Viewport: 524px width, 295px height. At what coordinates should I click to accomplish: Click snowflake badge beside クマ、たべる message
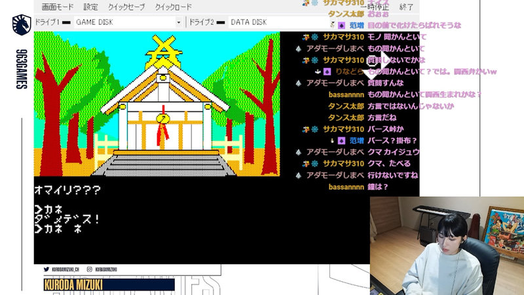click(x=315, y=164)
